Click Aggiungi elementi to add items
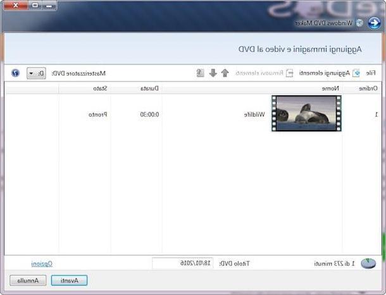Viewport: 386px width, 295px height. (x=330, y=73)
